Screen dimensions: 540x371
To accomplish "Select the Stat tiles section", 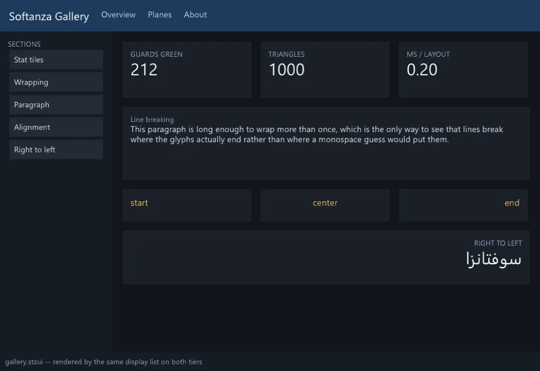I will [56, 60].
